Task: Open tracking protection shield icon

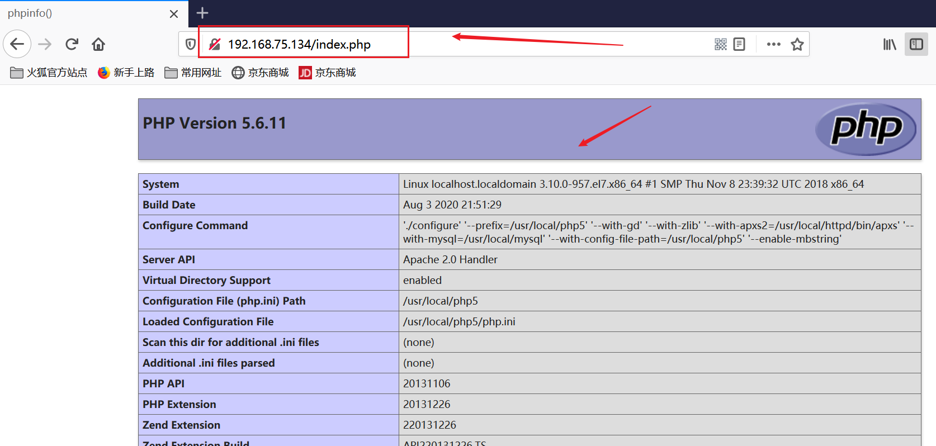Action: pyautogui.click(x=190, y=44)
